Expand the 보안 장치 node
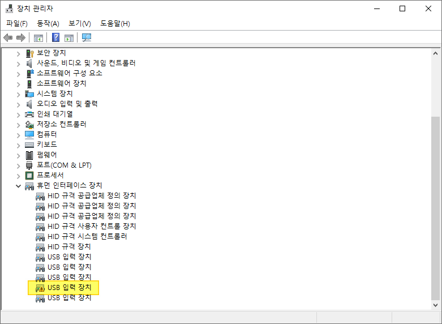442x324 pixels. [19, 54]
